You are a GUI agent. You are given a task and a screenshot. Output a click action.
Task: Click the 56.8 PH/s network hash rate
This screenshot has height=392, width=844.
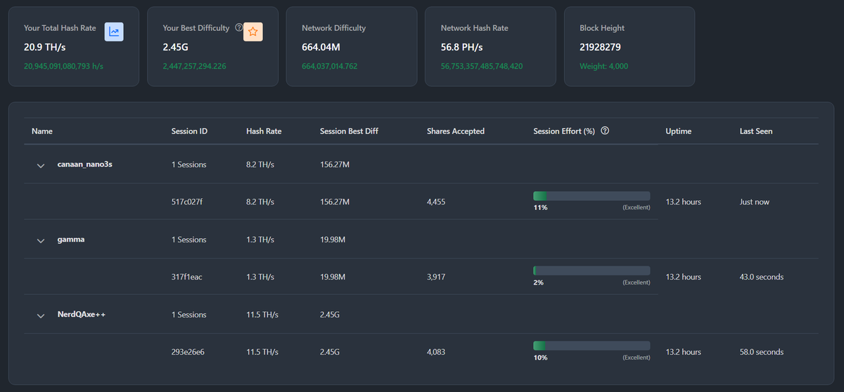coord(461,48)
